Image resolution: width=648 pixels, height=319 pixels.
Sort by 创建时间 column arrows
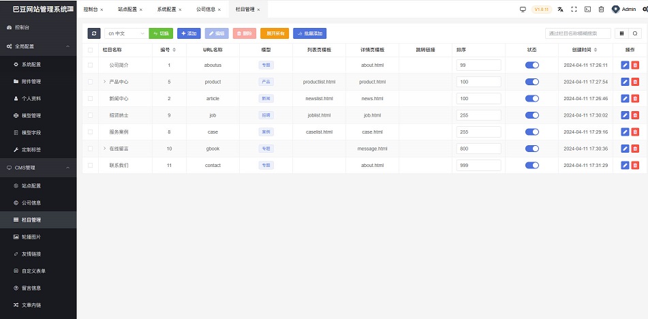(595, 50)
